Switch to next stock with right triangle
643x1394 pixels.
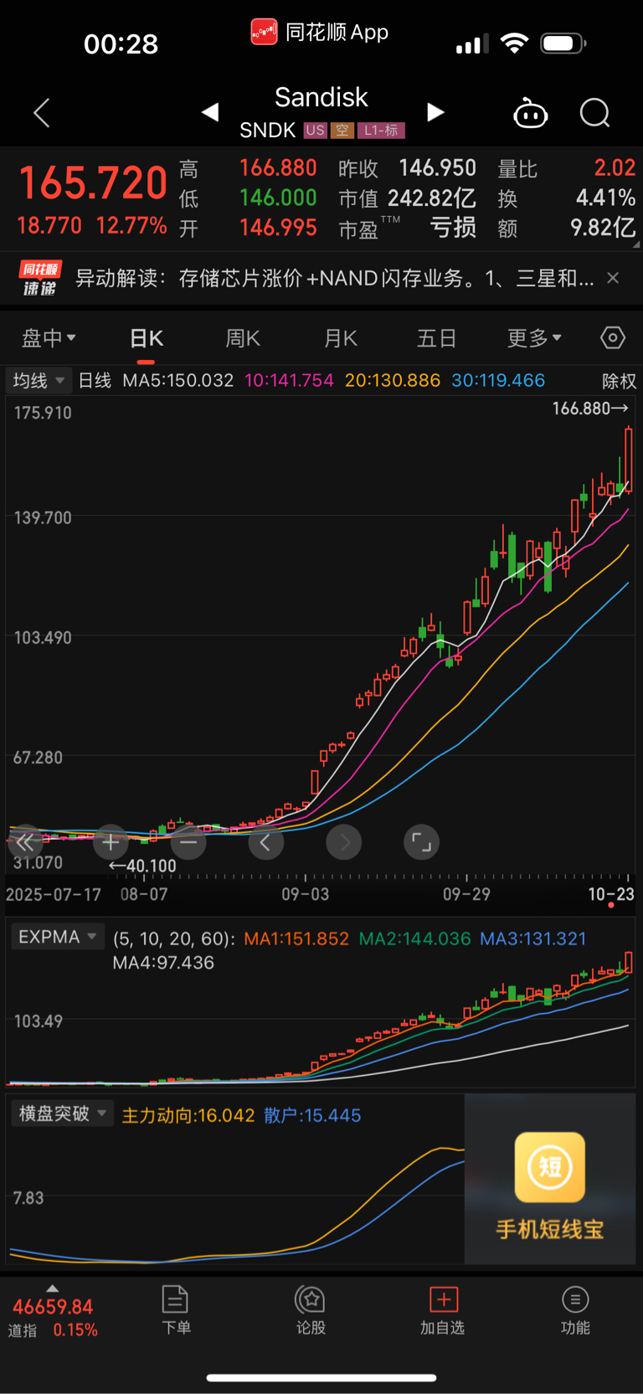pyautogui.click(x=435, y=112)
